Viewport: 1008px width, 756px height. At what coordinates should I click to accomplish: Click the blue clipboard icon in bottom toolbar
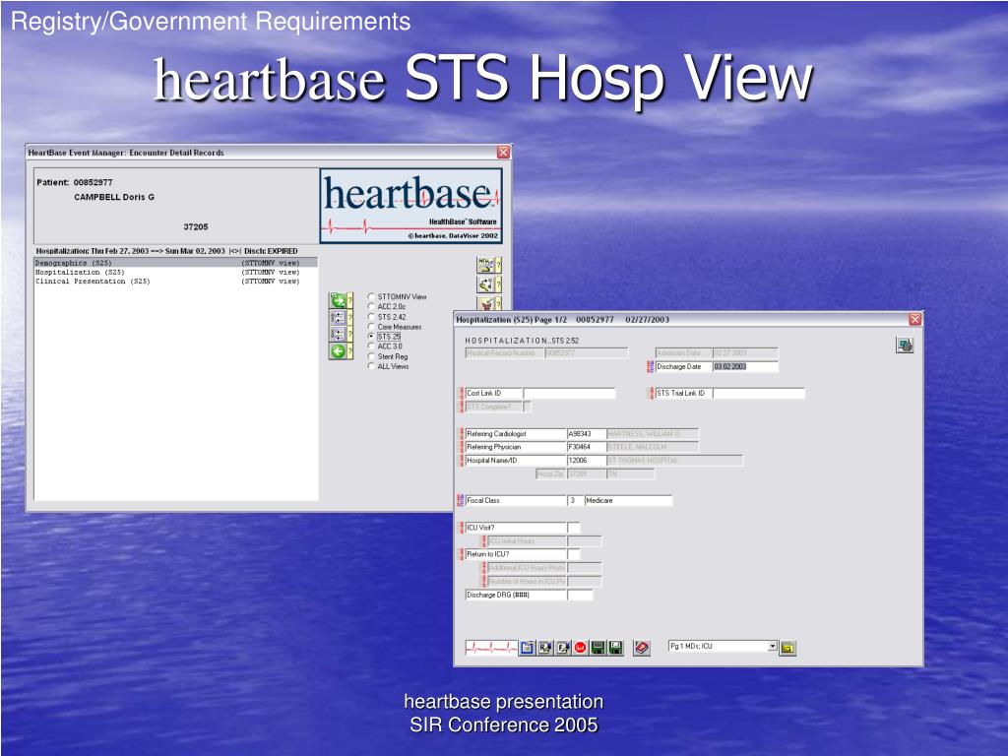click(528, 648)
